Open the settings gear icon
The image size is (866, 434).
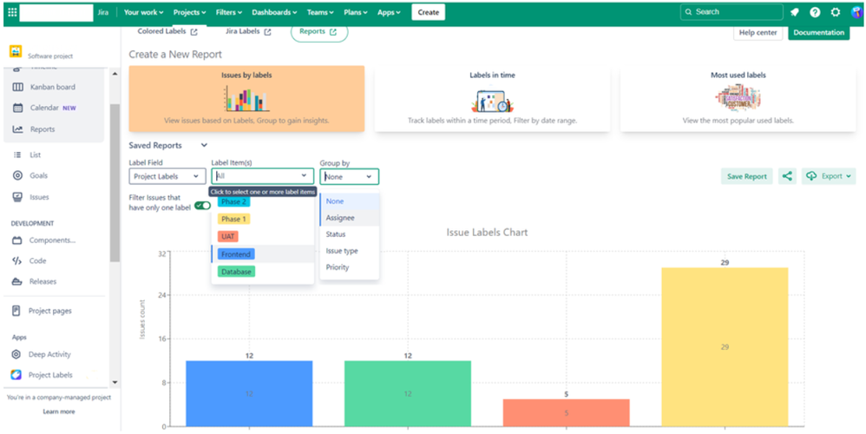point(835,12)
